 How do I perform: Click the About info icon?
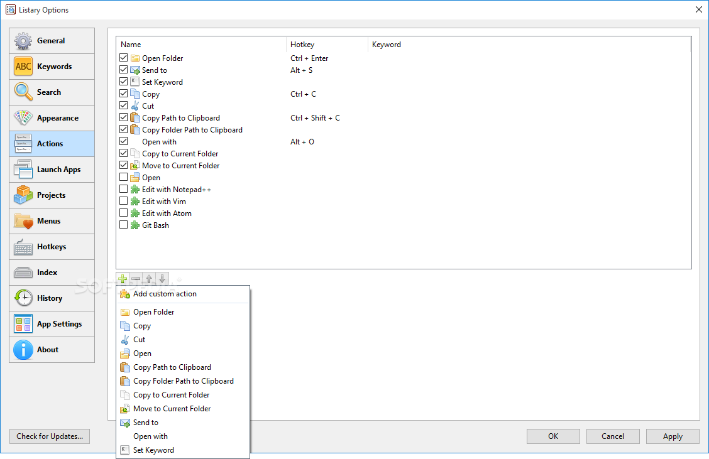coord(23,350)
